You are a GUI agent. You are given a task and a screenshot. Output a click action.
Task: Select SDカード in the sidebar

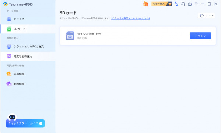tap(28, 29)
